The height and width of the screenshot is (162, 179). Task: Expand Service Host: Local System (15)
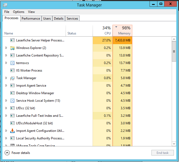pos(6,101)
